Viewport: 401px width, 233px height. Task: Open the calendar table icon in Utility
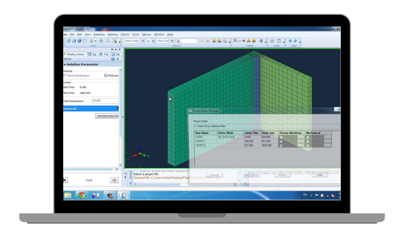click(x=279, y=41)
